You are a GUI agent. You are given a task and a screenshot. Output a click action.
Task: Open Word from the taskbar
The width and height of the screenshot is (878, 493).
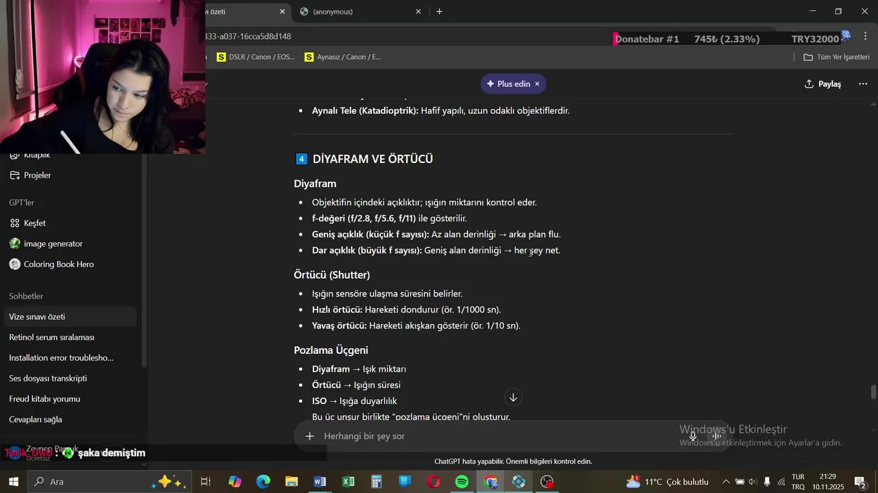point(320,481)
